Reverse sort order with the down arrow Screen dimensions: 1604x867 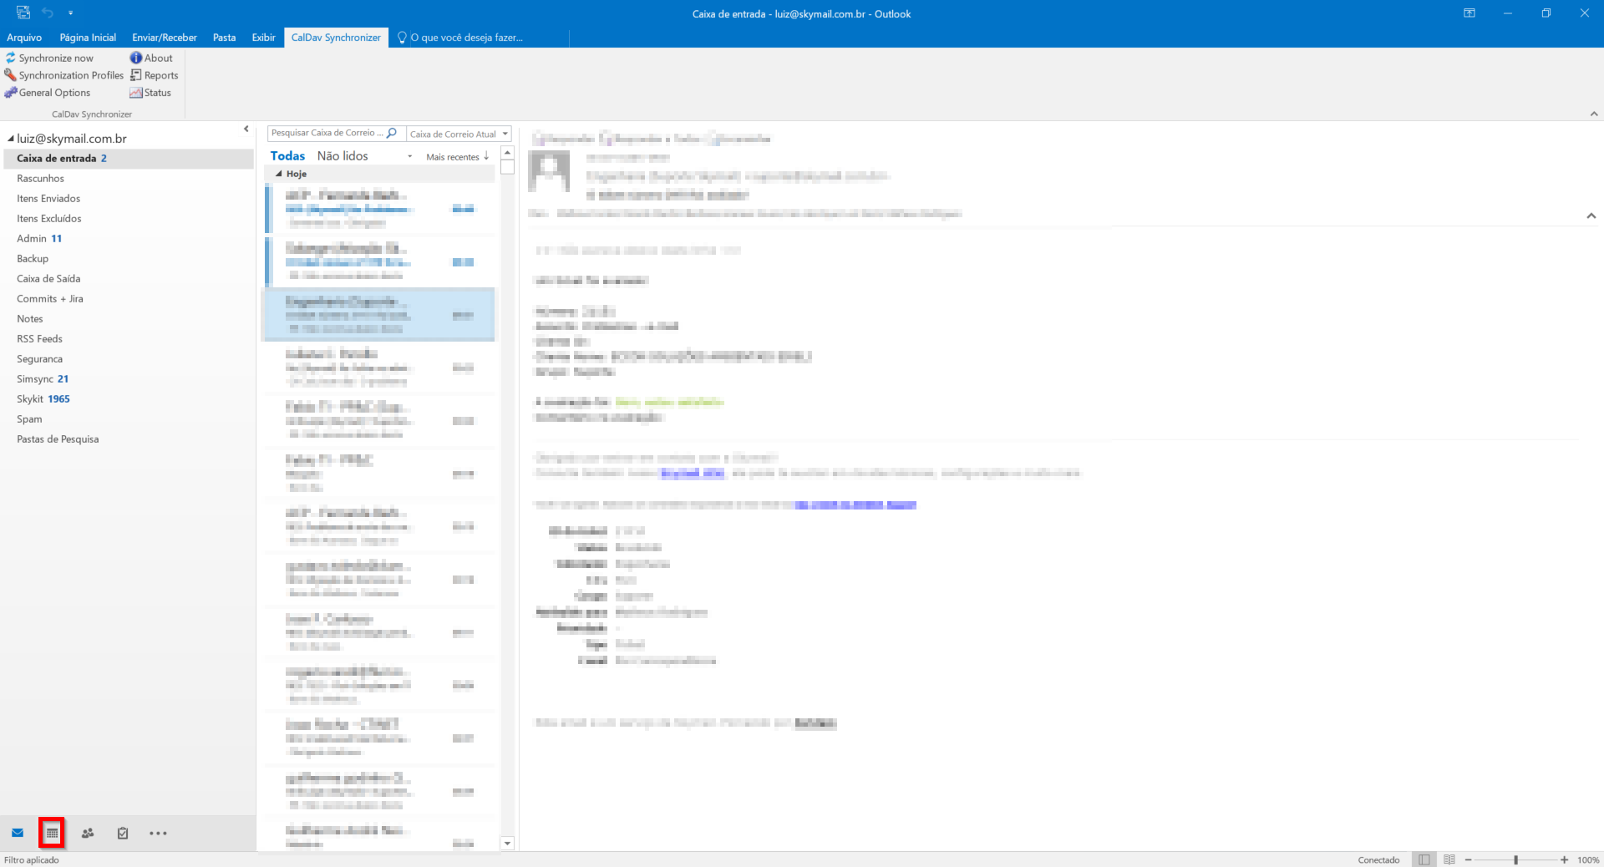(486, 156)
